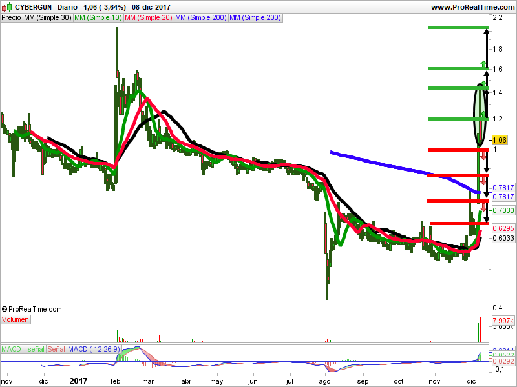Click the jun label on time axis
Screen dimensions: 517x387
pyautogui.click(x=253, y=382)
